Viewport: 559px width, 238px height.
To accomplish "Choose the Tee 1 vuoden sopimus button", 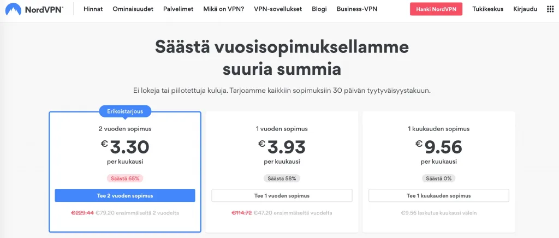I will tap(282, 195).
